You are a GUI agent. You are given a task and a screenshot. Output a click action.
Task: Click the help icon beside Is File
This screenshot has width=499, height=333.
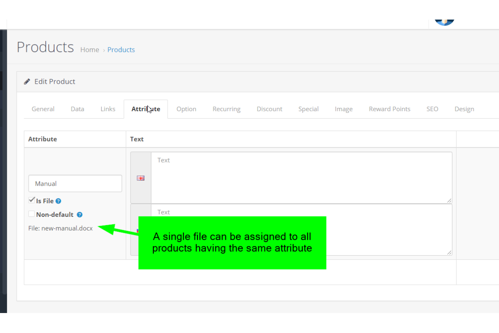point(59,201)
